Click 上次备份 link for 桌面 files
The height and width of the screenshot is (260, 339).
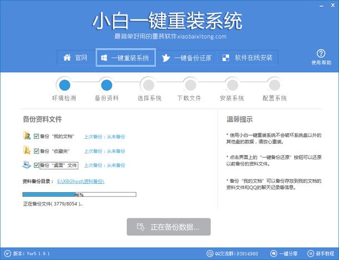point(104,166)
